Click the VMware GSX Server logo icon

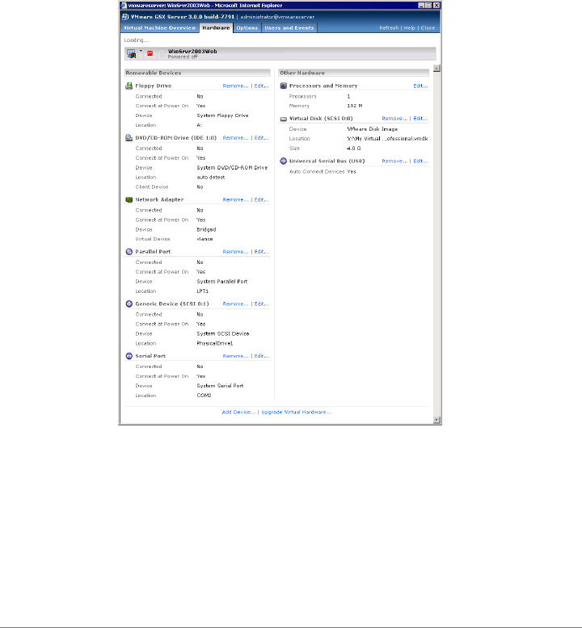click(125, 17)
